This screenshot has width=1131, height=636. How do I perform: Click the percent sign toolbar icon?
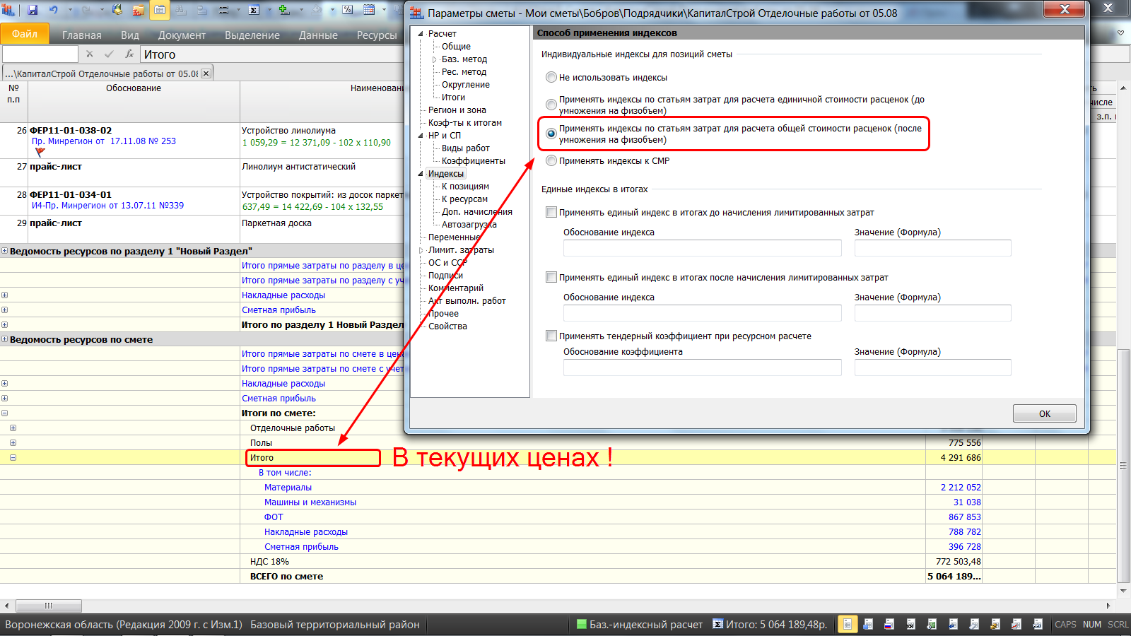click(347, 10)
